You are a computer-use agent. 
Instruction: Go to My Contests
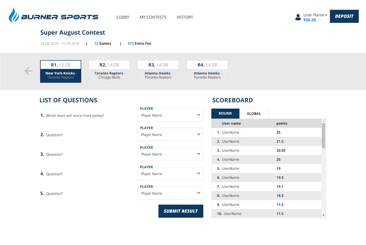(x=153, y=17)
